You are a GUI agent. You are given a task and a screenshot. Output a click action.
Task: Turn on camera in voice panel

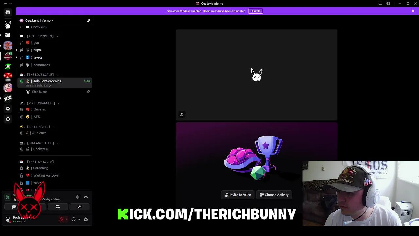coord(14,207)
